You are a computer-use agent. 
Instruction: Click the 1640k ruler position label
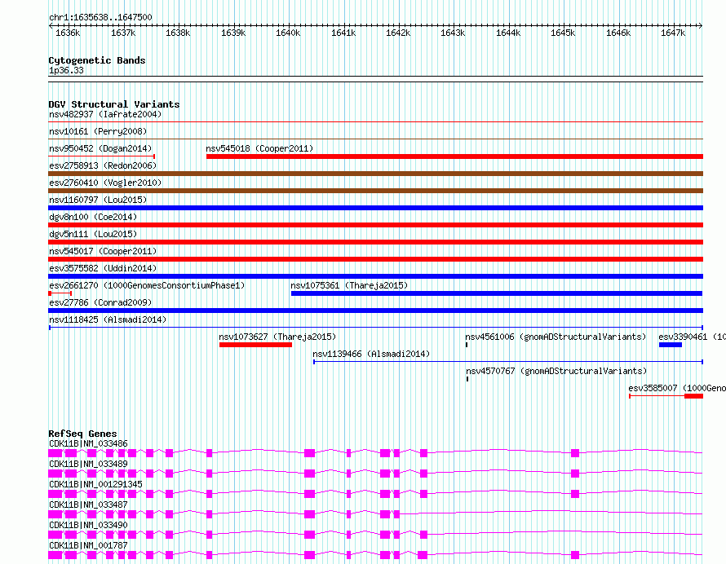pos(288,33)
